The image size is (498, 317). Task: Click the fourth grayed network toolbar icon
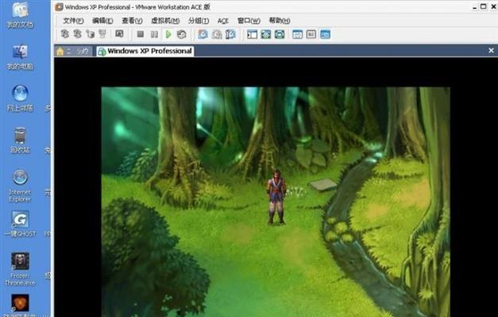102,34
